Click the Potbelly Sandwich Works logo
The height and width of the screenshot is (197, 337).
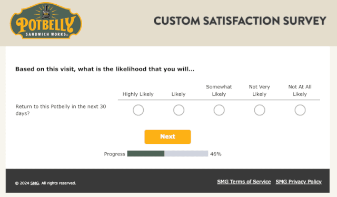[46, 21]
